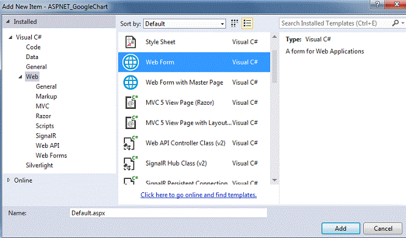The height and width of the screenshot is (238, 406).
Task: Click the Web Form globe icon
Action: 130,62
